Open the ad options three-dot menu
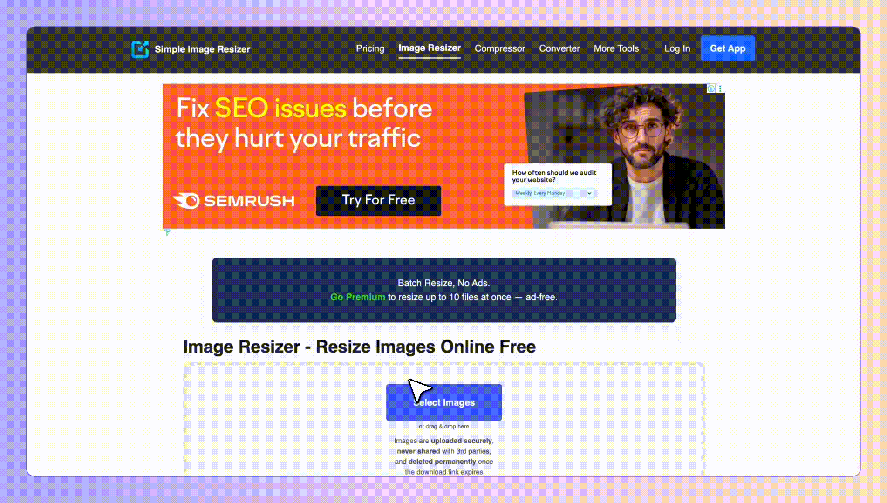The height and width of the screenshot is (503, 887). tap(720, 88)
